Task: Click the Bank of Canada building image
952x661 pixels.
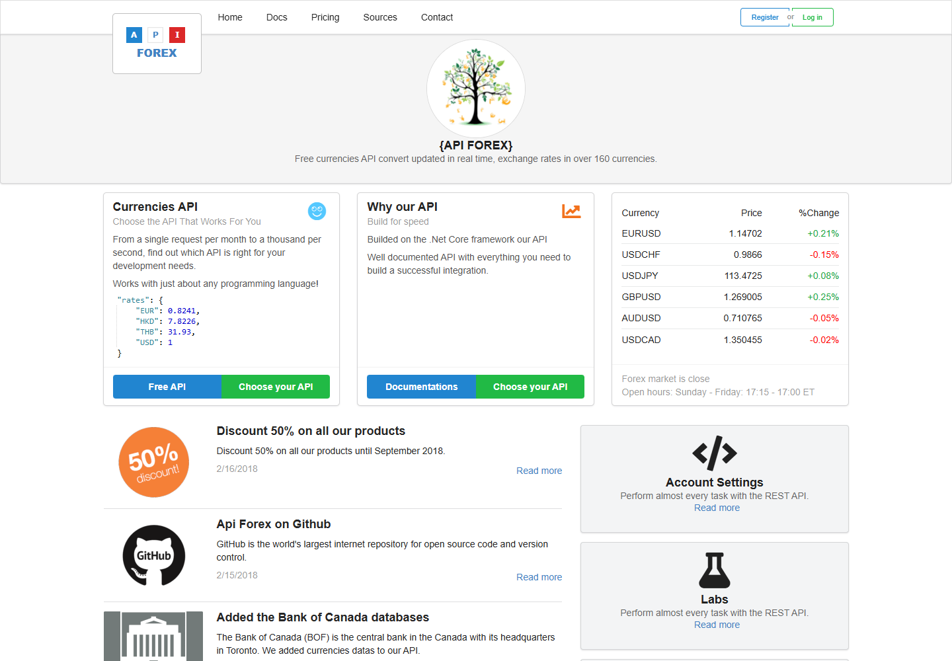Action: [x=153, y=636]
